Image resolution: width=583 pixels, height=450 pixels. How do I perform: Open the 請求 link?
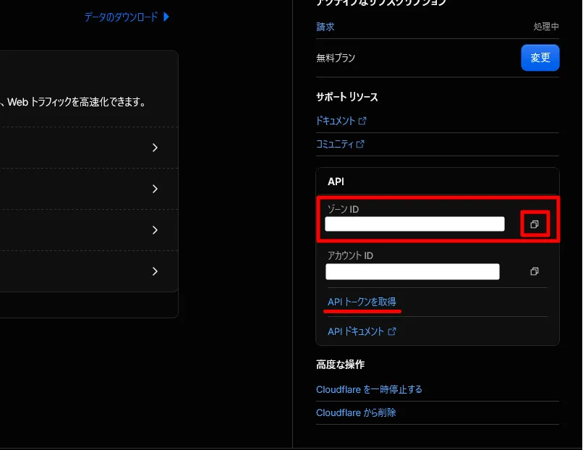pos(325,27)
